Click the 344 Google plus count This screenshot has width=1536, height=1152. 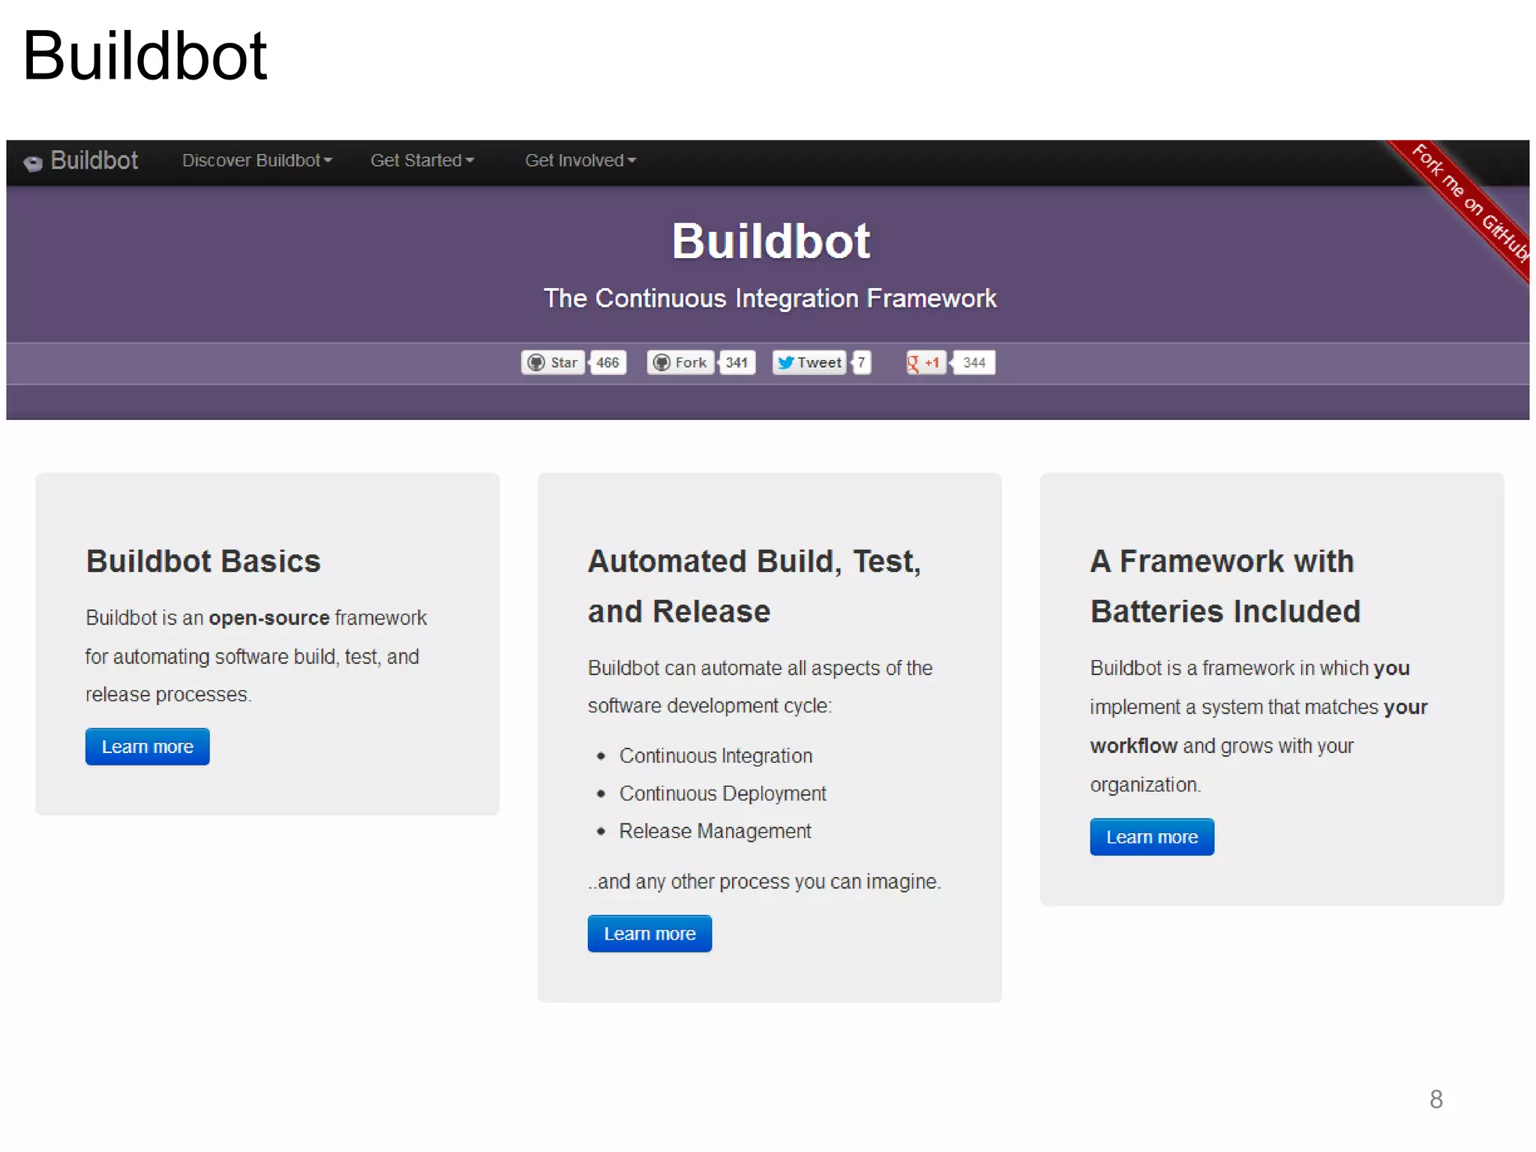click(x=973, y=362)
